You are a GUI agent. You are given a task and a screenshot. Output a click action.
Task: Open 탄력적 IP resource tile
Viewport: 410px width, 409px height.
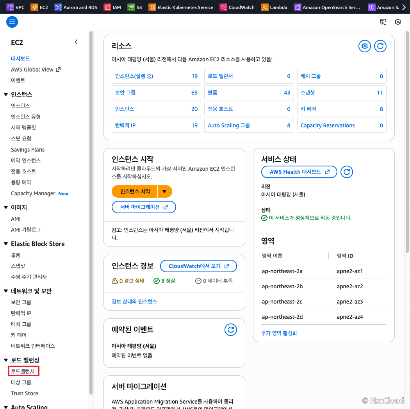coord(156,125)
